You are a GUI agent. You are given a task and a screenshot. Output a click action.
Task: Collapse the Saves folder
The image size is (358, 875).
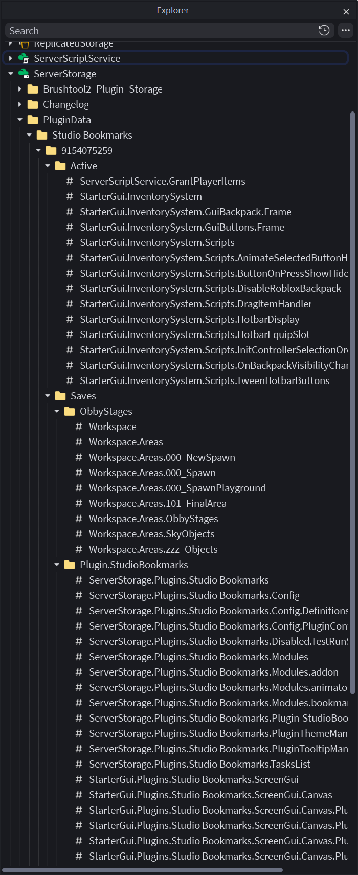click(48, 396)
